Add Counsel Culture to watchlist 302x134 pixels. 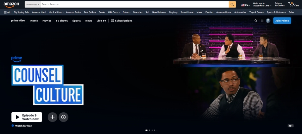[52, 117]
